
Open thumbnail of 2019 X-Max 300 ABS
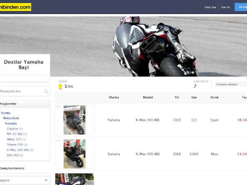[74, 120]
